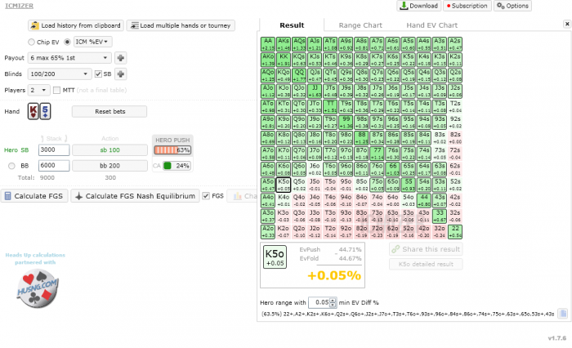Switch to the Range Chart tab
This screenshot has width=572, height=348.
[360, 25]
